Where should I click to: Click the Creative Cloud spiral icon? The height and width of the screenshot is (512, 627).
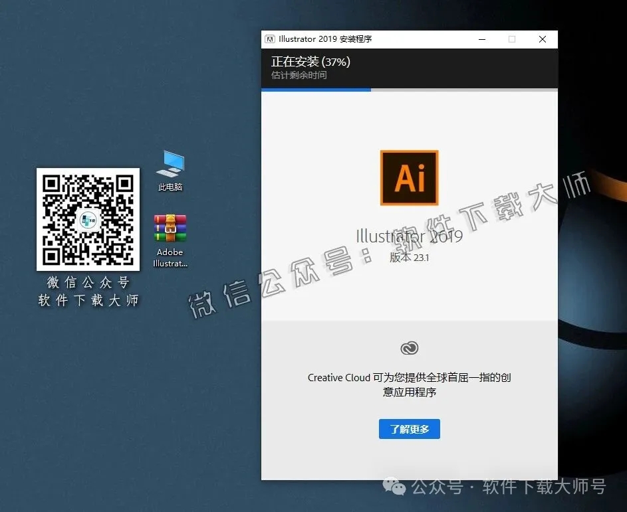click(x=409, y=347)
